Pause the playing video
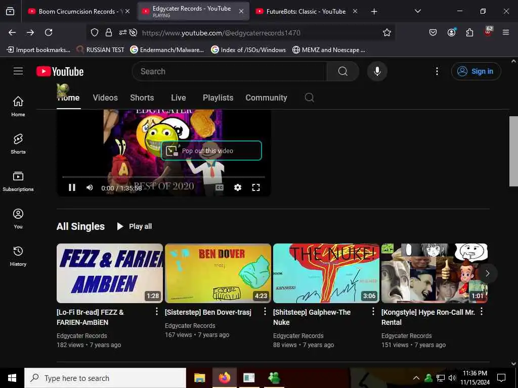 pyautogui.click(x=72, y=187)
